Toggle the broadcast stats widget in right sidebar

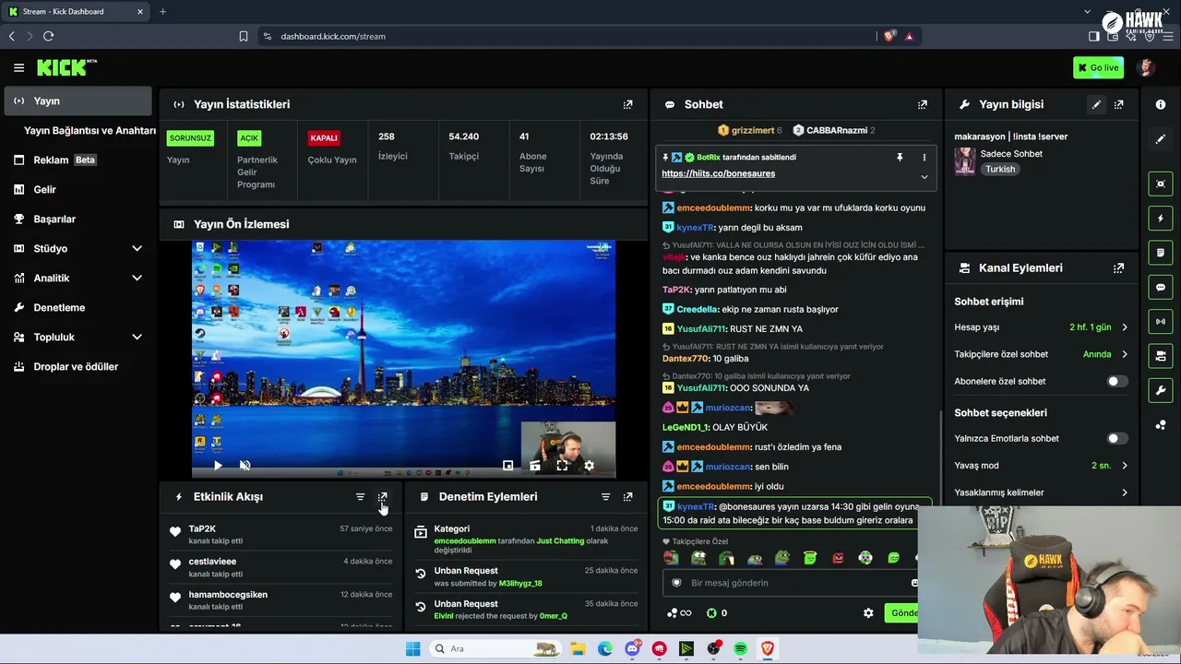coord(1161,321)
